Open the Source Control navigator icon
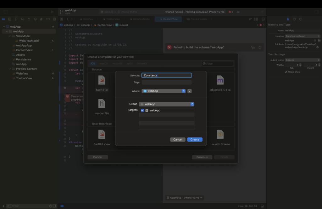Viewport: 322px width, 209px height. click(10, 19)
